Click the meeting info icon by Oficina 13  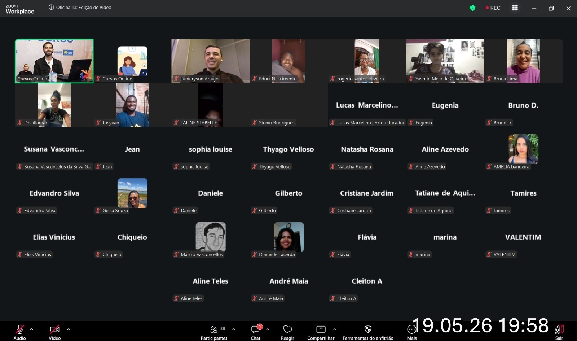(x=51, y=7)
